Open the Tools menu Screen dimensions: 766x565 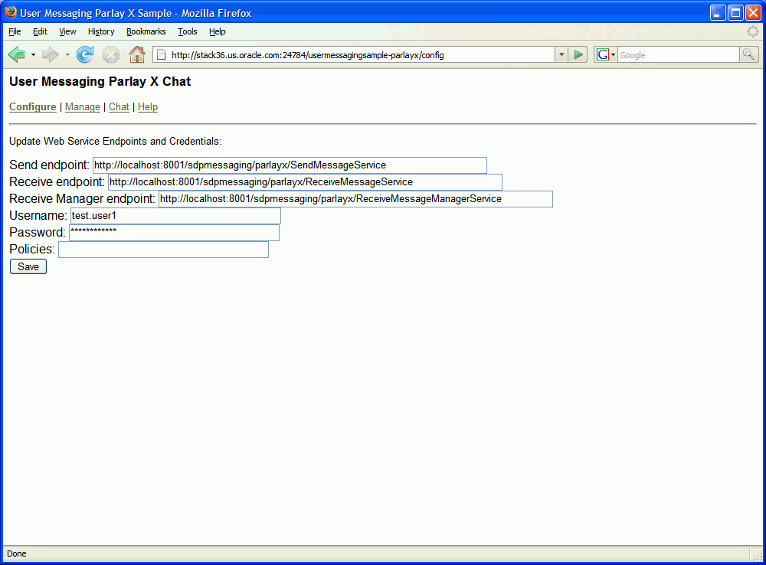click(188, 31)
